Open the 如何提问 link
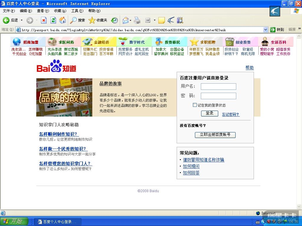302x226 pixels. click(x=191, y=166)
